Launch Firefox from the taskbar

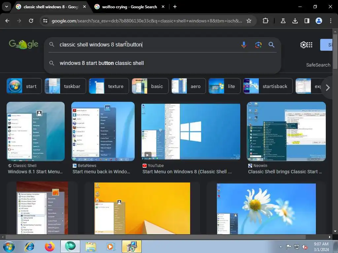point(50,246)
